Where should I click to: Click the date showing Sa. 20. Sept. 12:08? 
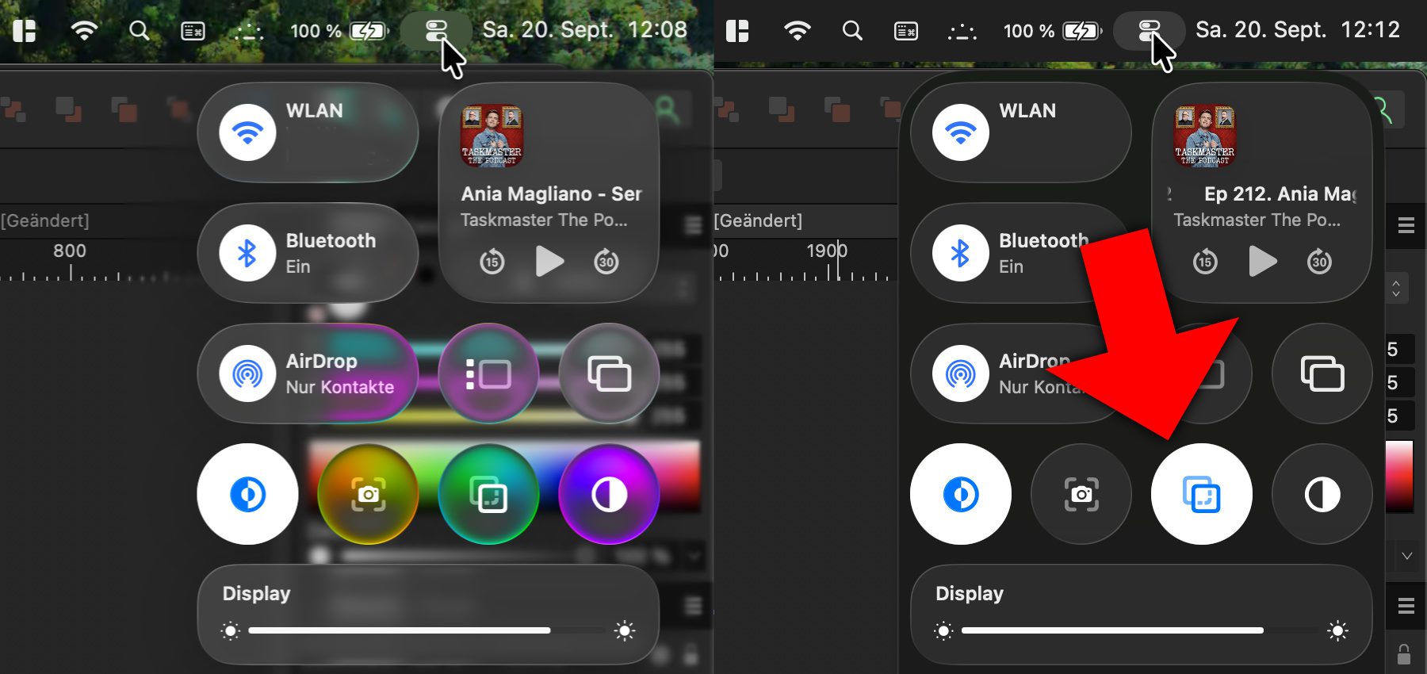click(x=584, y=30)
